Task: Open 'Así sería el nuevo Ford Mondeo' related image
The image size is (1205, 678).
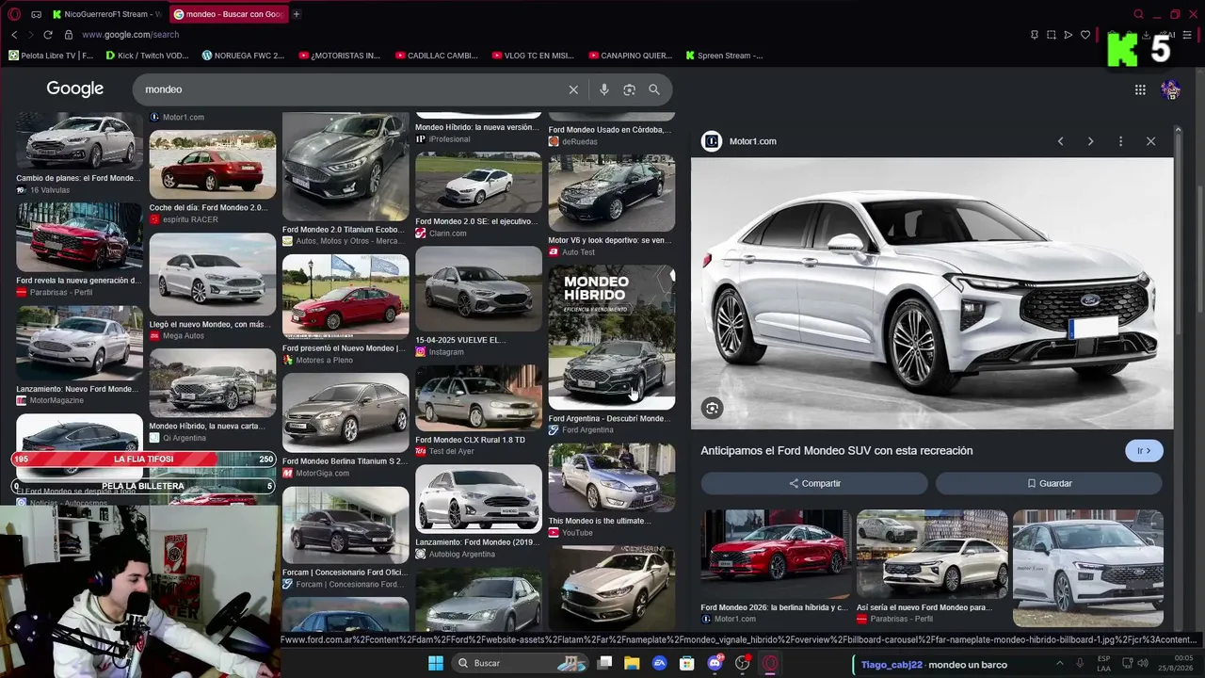Action: click(932, 556)
